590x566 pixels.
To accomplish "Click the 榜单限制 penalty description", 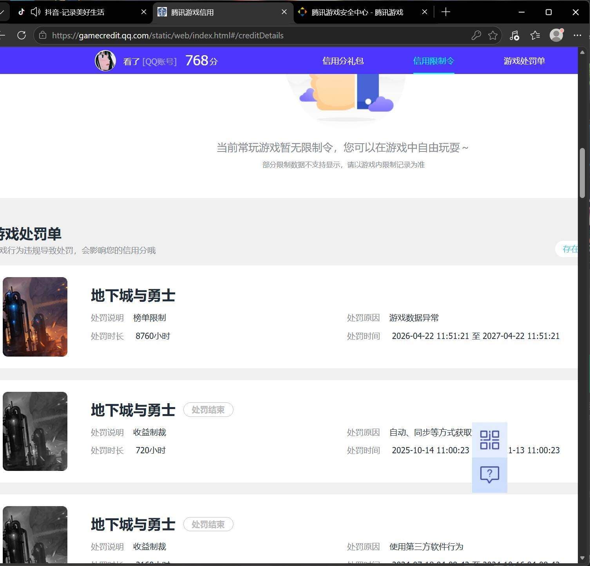I will pos(150,318).
